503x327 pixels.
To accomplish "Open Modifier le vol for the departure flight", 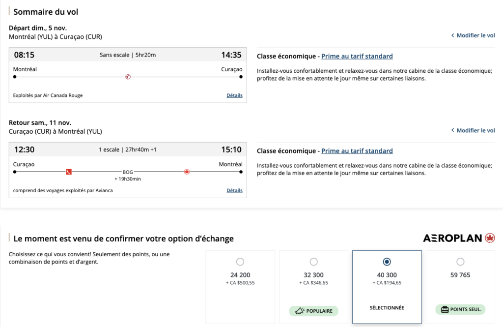I will coord(475,35).
